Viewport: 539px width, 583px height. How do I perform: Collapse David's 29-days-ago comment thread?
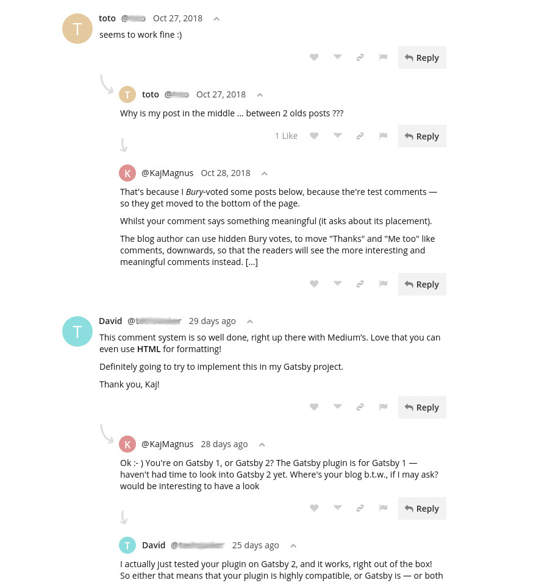249,321
